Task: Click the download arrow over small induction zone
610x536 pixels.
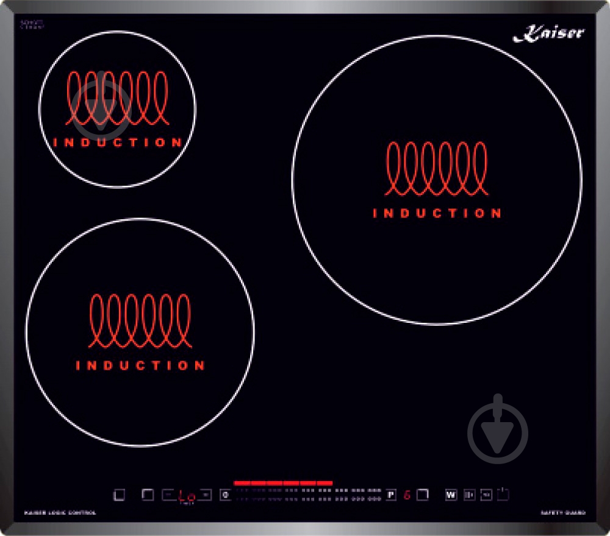Action: coord(101,105)
